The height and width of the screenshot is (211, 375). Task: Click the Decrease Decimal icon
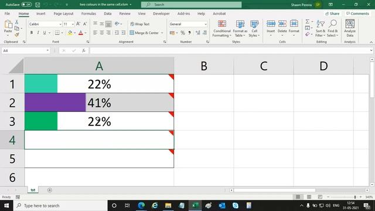(204, 33)
